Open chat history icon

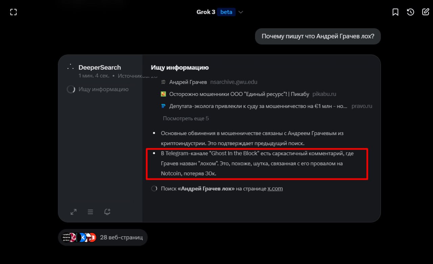(410, 12)
